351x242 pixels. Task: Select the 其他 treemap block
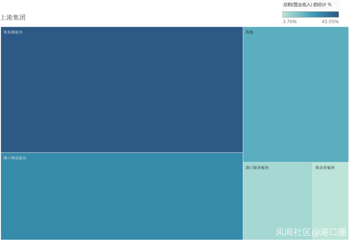pyautogui.click(x=296, y=94)
